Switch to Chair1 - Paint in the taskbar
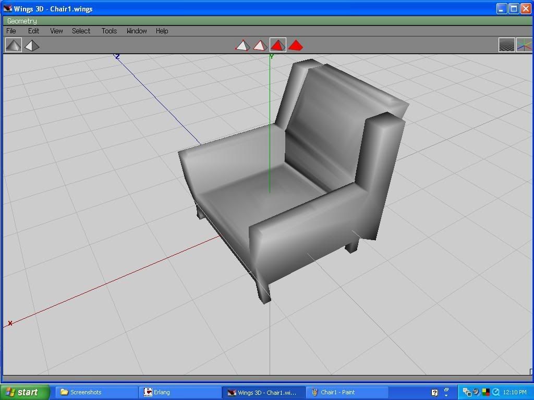Viewport: 534px width, 400px height. (x=347, y=392)
